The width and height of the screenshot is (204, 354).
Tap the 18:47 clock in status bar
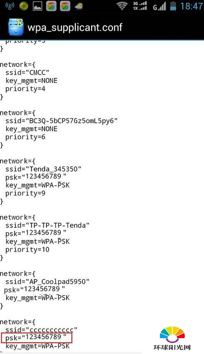pos(192,6)
